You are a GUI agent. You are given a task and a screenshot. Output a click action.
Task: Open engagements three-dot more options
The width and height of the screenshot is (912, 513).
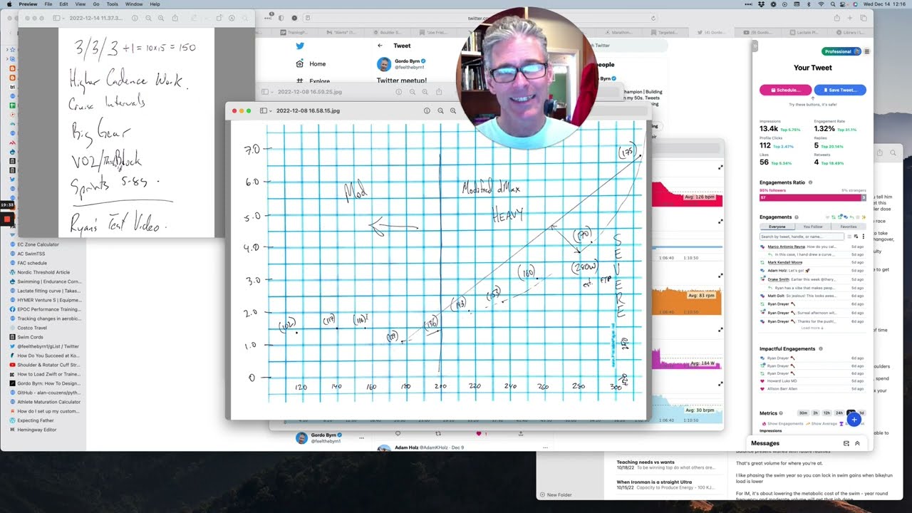(864, 237)
